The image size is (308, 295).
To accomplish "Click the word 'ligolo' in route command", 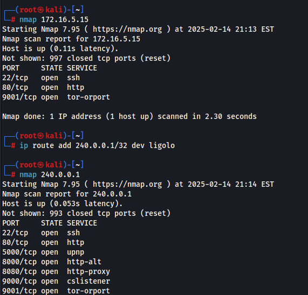I will pos(162,146).
